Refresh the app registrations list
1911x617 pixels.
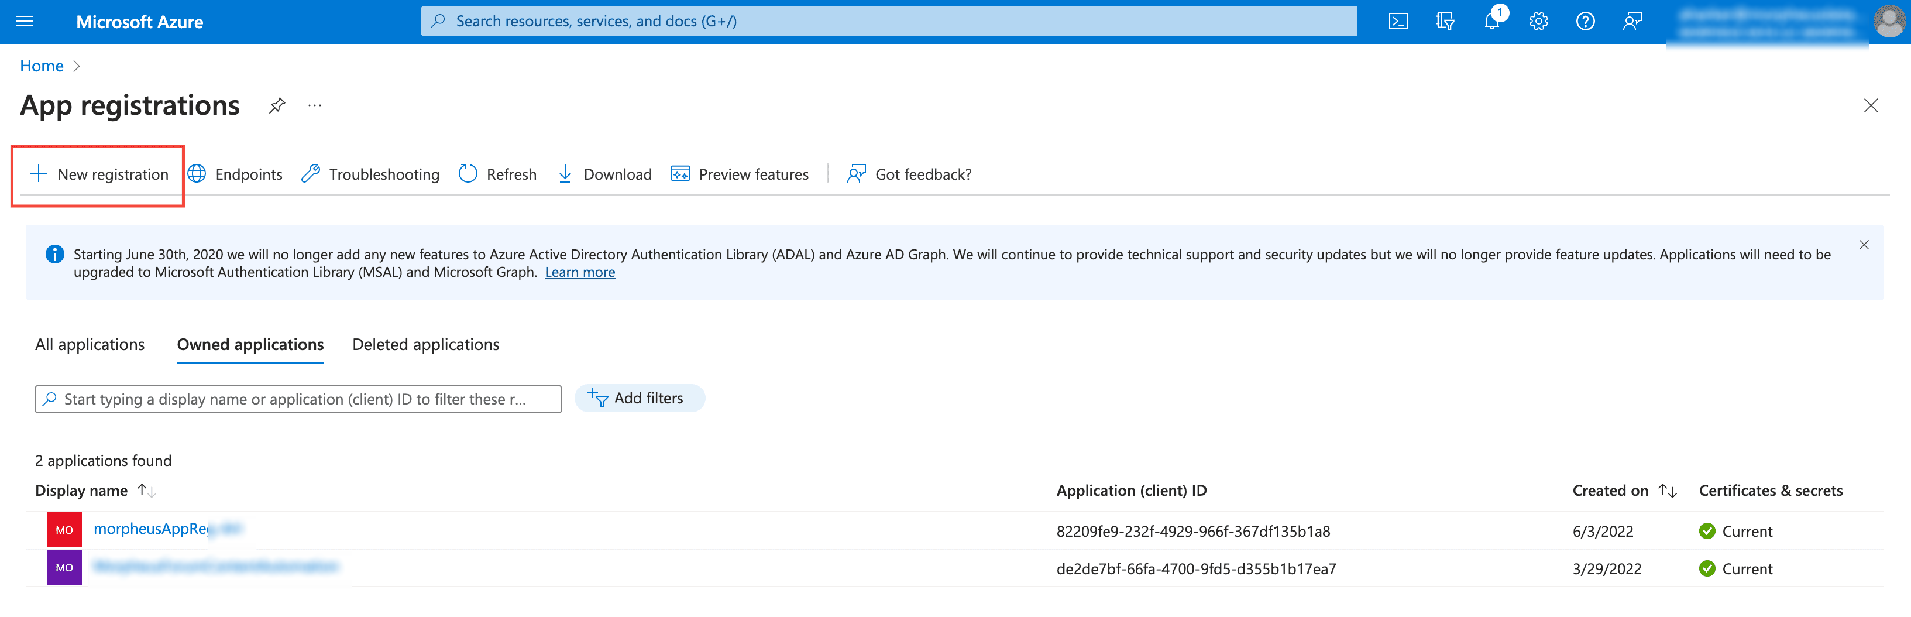point(498,174)
